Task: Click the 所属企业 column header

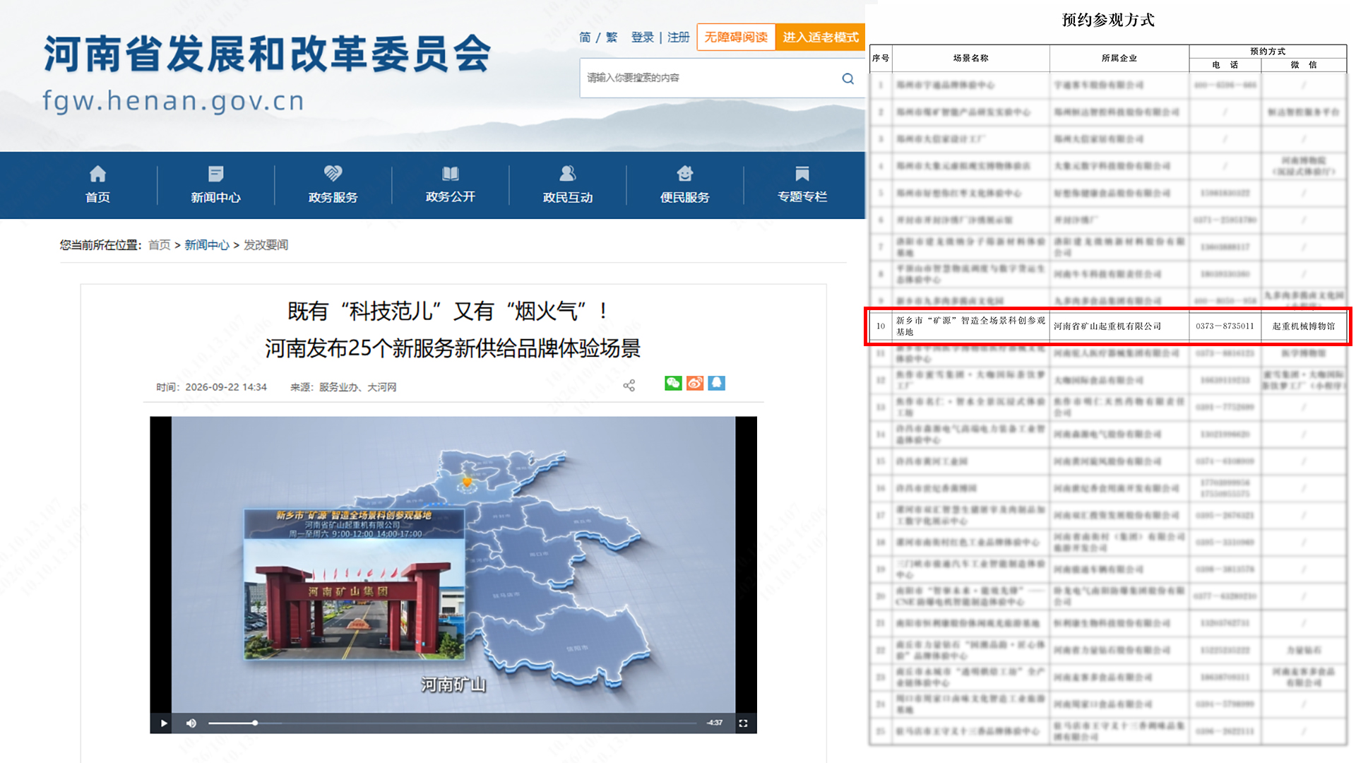Action: (x=1119, y=58)
